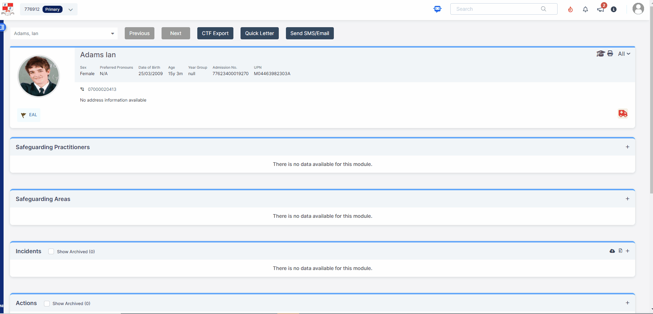Click the graduation cap icon
This screenshot has width=653, height=314.
coord(600,54)
